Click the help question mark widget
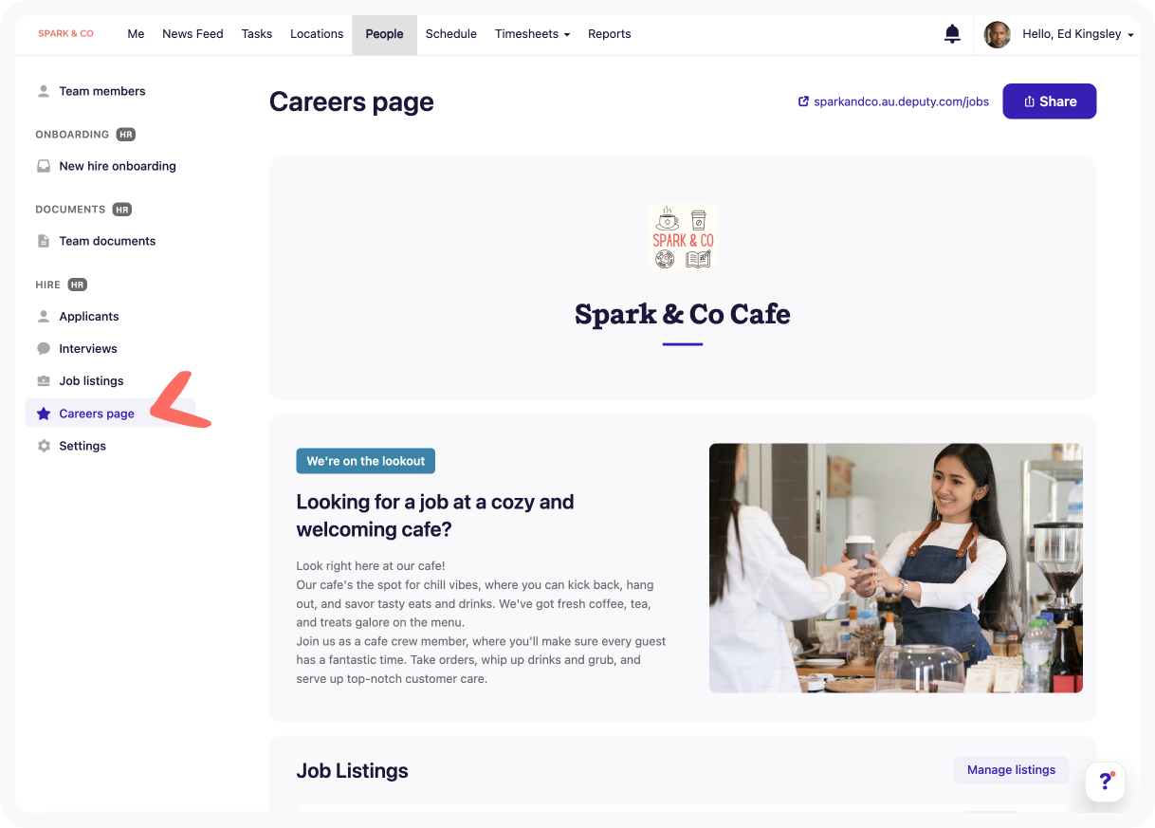 point(1105,782)
